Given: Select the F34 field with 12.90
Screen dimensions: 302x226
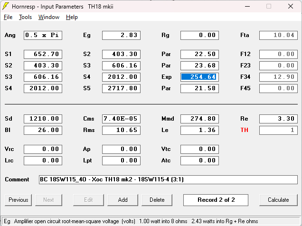Looking at the screenshot, I should (278, 77).
